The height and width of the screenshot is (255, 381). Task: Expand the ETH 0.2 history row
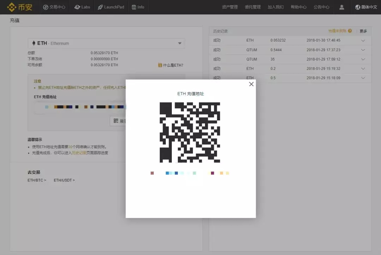pyautogui.click(x=363, y=69)
